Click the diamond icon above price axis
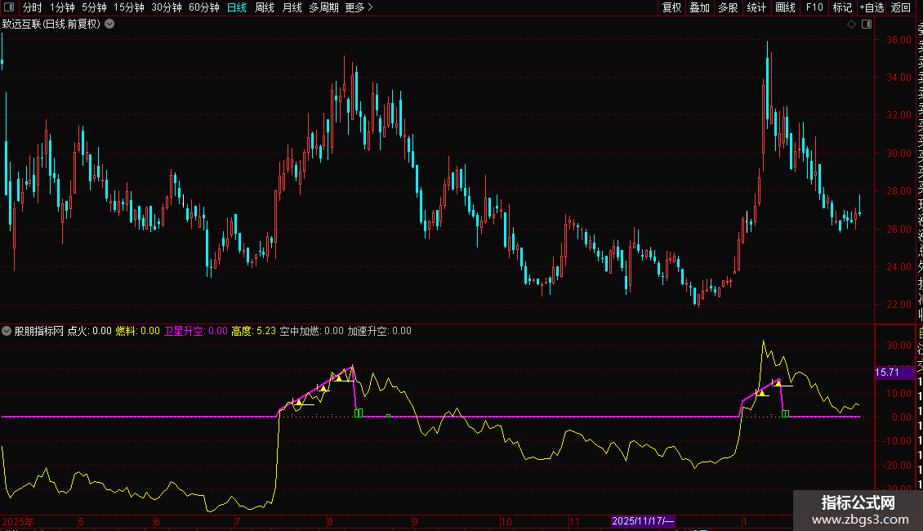This screenshot has width=923, height=531. coord(851,24)
